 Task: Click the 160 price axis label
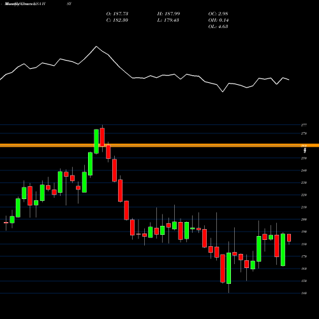[x=304, y=269]
